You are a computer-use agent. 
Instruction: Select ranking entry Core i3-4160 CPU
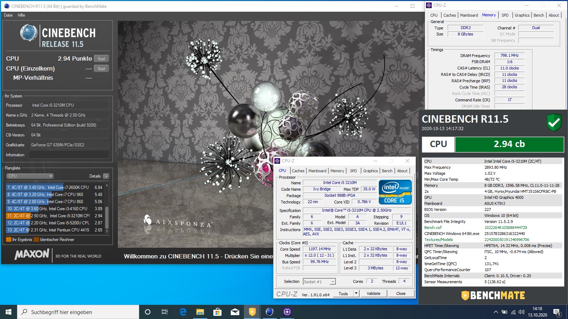pos(55,209)
